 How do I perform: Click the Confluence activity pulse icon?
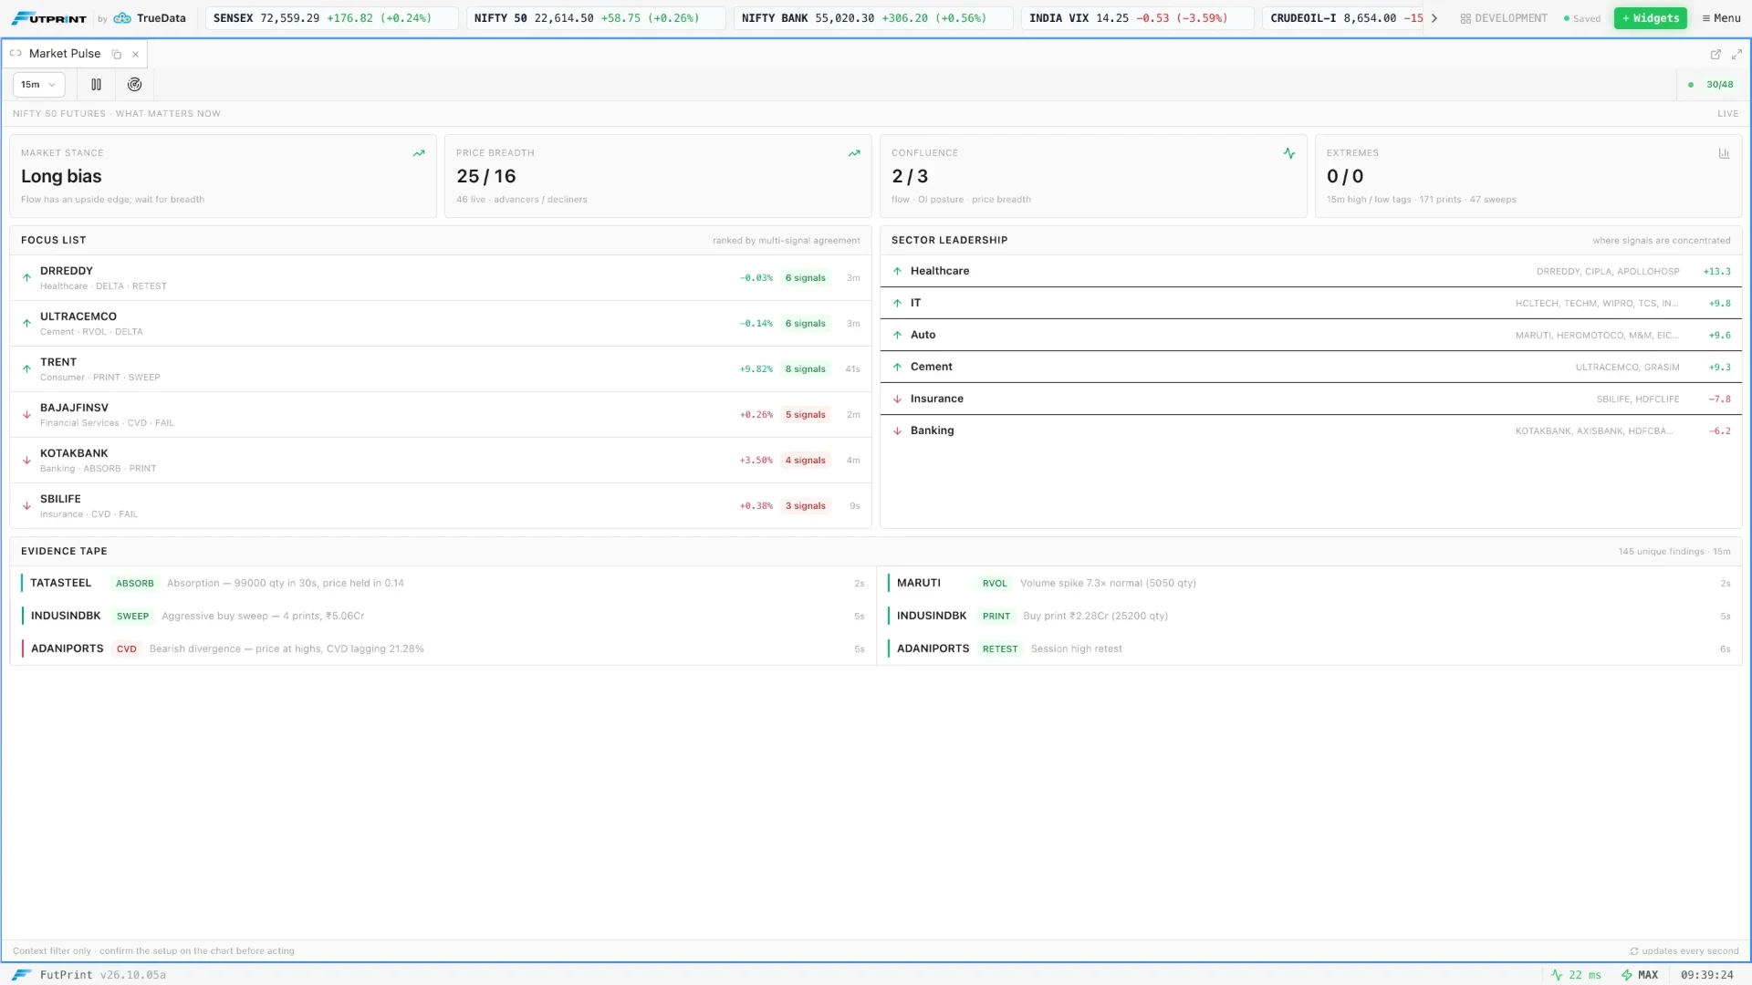[1289, 153]
